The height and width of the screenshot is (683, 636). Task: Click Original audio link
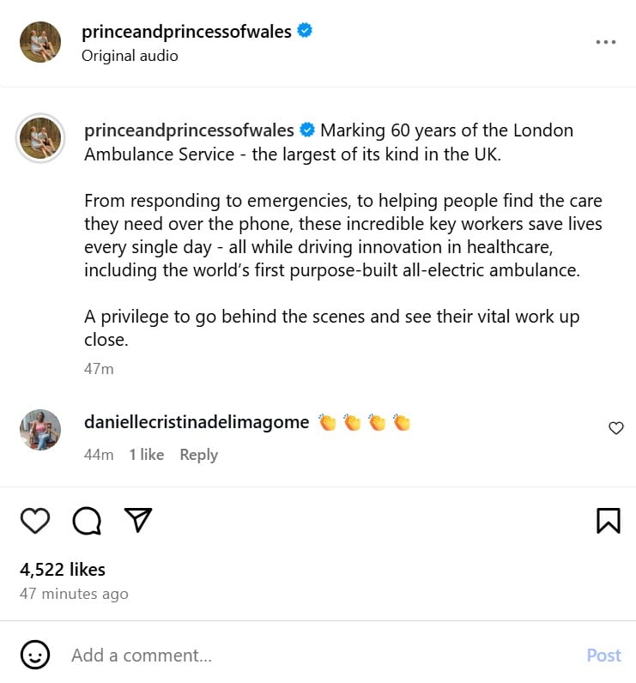coord(130,56)
